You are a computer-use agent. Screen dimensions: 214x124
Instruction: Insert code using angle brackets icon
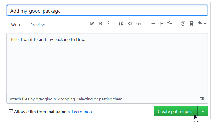click(130, 24)
